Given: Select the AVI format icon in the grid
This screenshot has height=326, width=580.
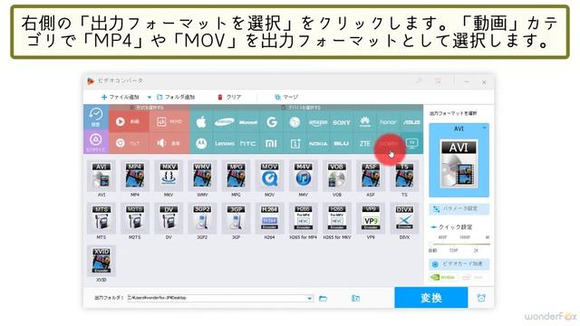Looking at the screenshot, I should coord(101,176).
